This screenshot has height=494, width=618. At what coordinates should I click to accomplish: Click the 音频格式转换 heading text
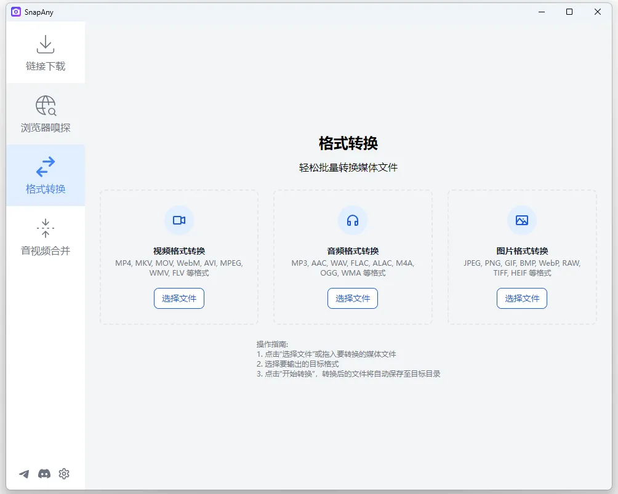353,251
